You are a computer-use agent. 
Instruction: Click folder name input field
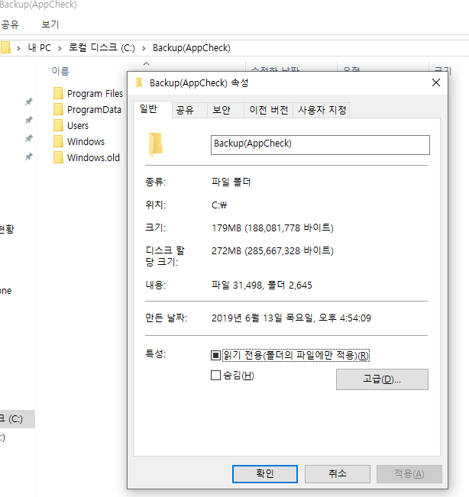(320, 145)
